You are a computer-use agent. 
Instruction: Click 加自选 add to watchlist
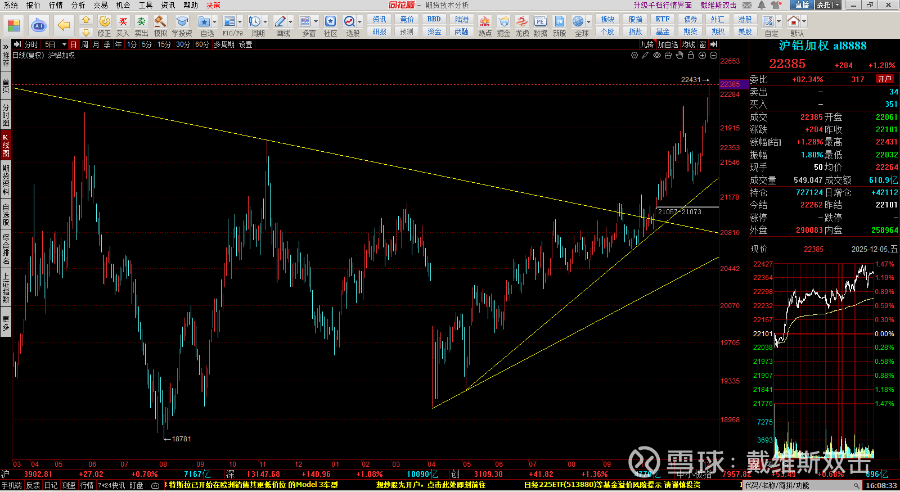(668, 44)
